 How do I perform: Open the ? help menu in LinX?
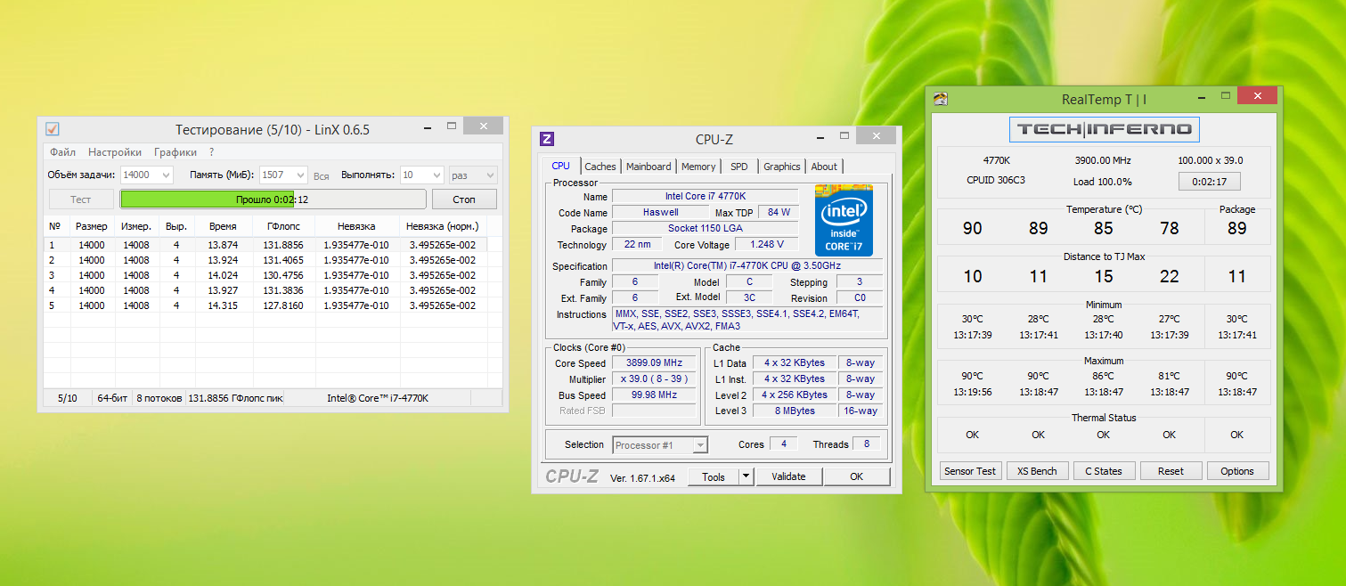(x=212, y=152)
